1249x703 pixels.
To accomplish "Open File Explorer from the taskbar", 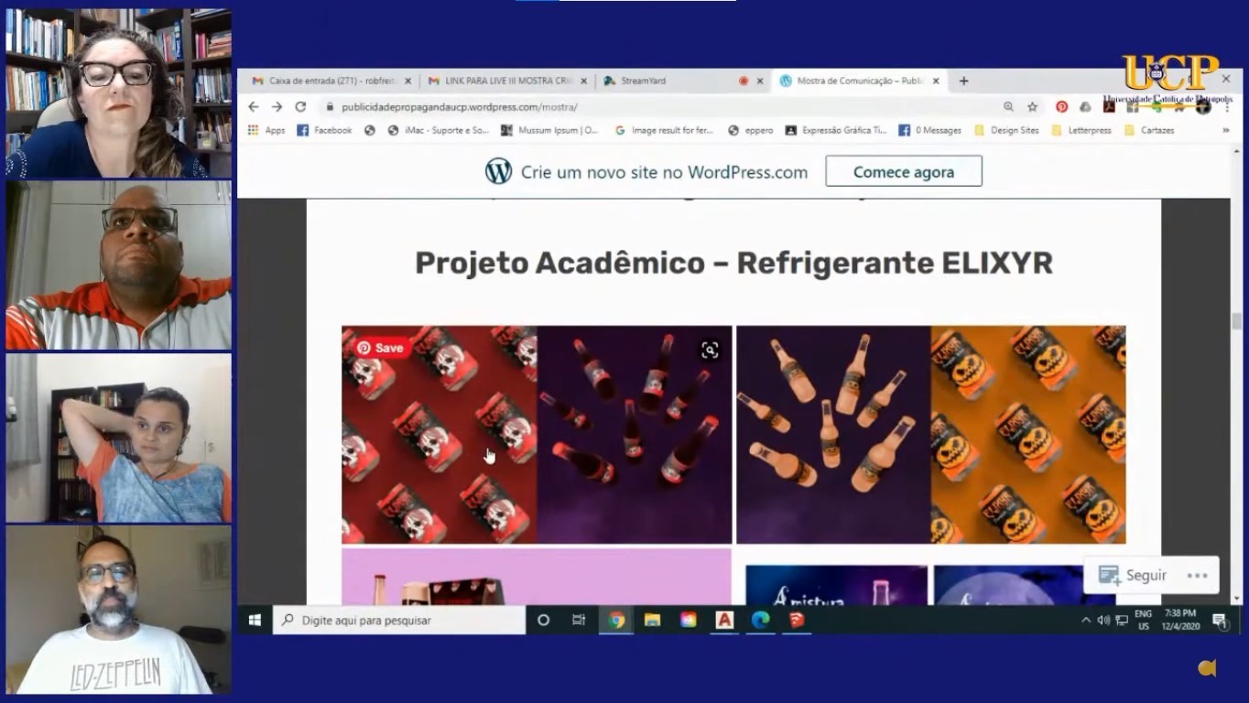I will pyautogui.click(x=652, y=620).
